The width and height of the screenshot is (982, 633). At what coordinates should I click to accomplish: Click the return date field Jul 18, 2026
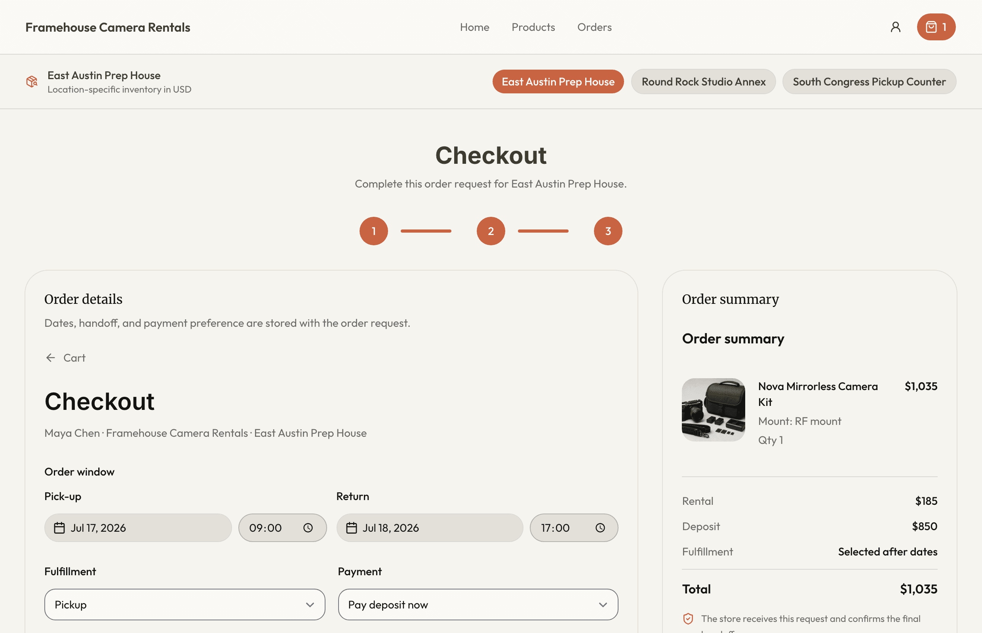pos(430,528)
